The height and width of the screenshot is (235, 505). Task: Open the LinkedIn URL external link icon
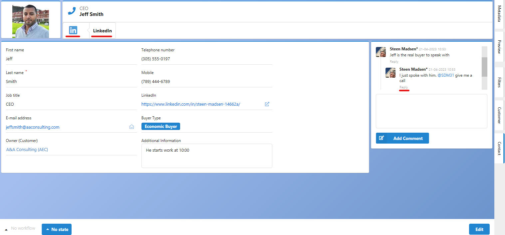(267, 104)
